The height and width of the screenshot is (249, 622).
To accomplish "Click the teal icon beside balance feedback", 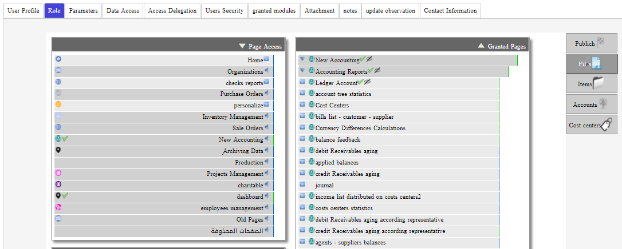I will tap(312, 139).
